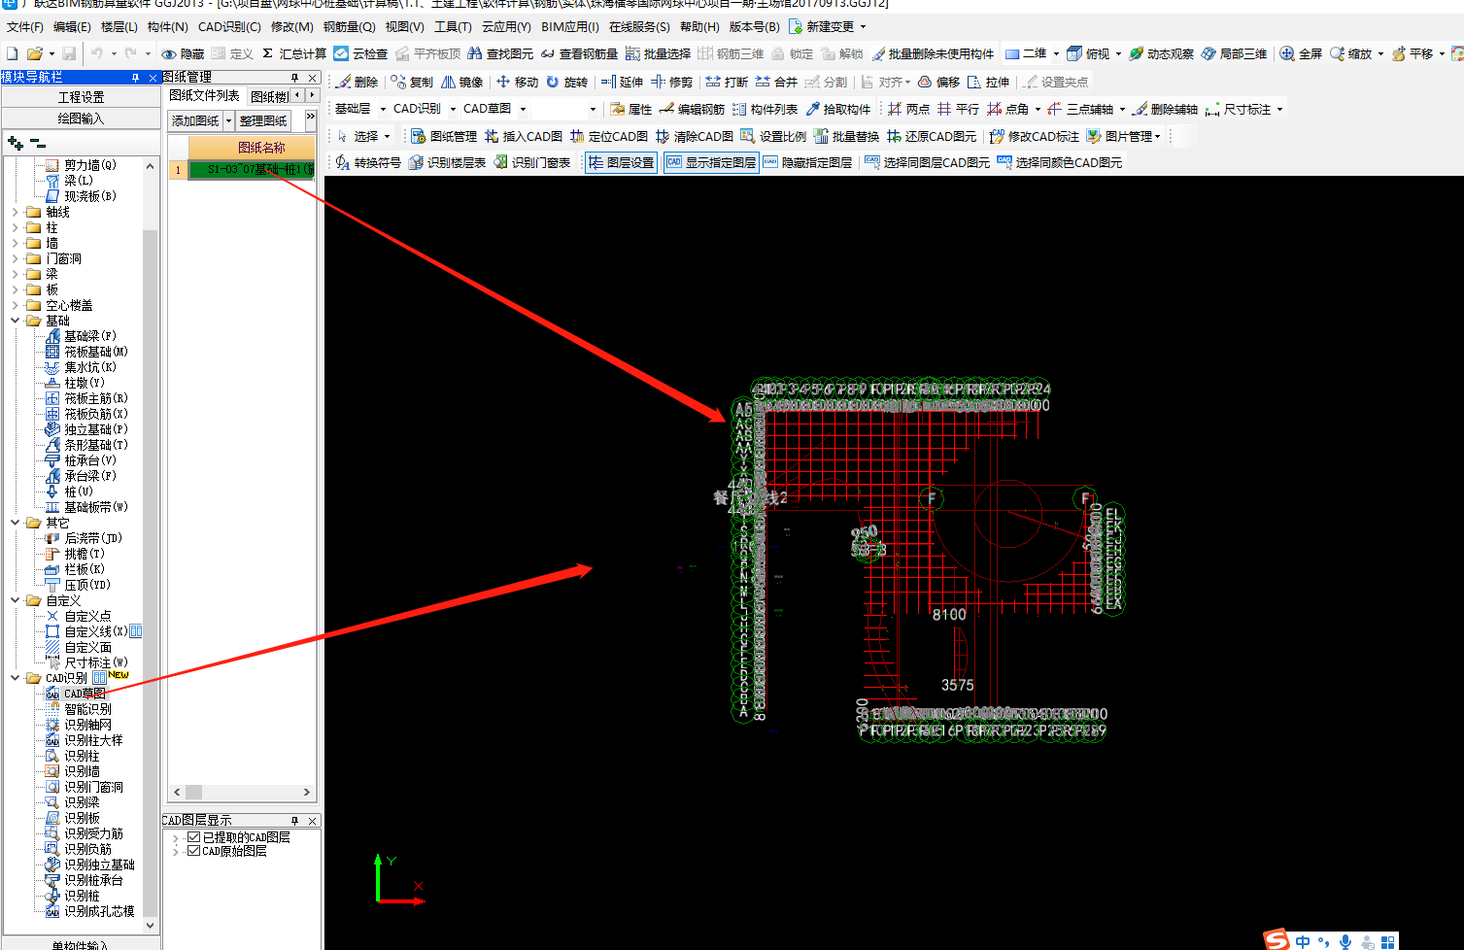Viewport: 1464px width, 950px height.
Task: Click 识别楼层表 recognize floor table
Action: tap(447, 162)
